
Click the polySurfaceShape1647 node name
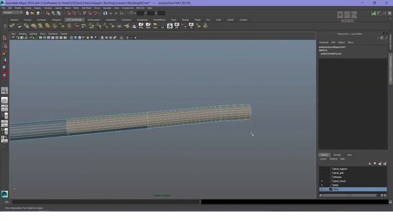click(332, 47)
